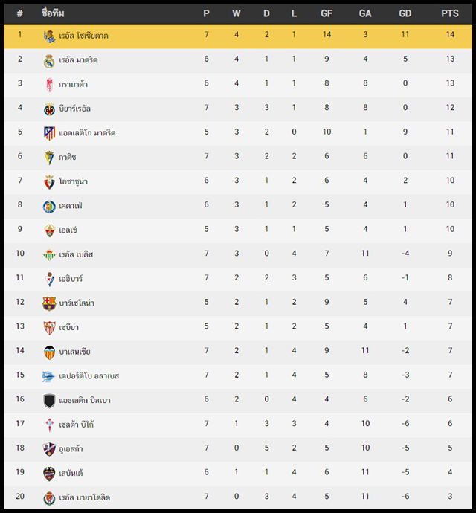Image resolution: width=476 pixels, height=513 pixels.
Task: Click the Barcelona club crest
Action: [x=49, y=303]
